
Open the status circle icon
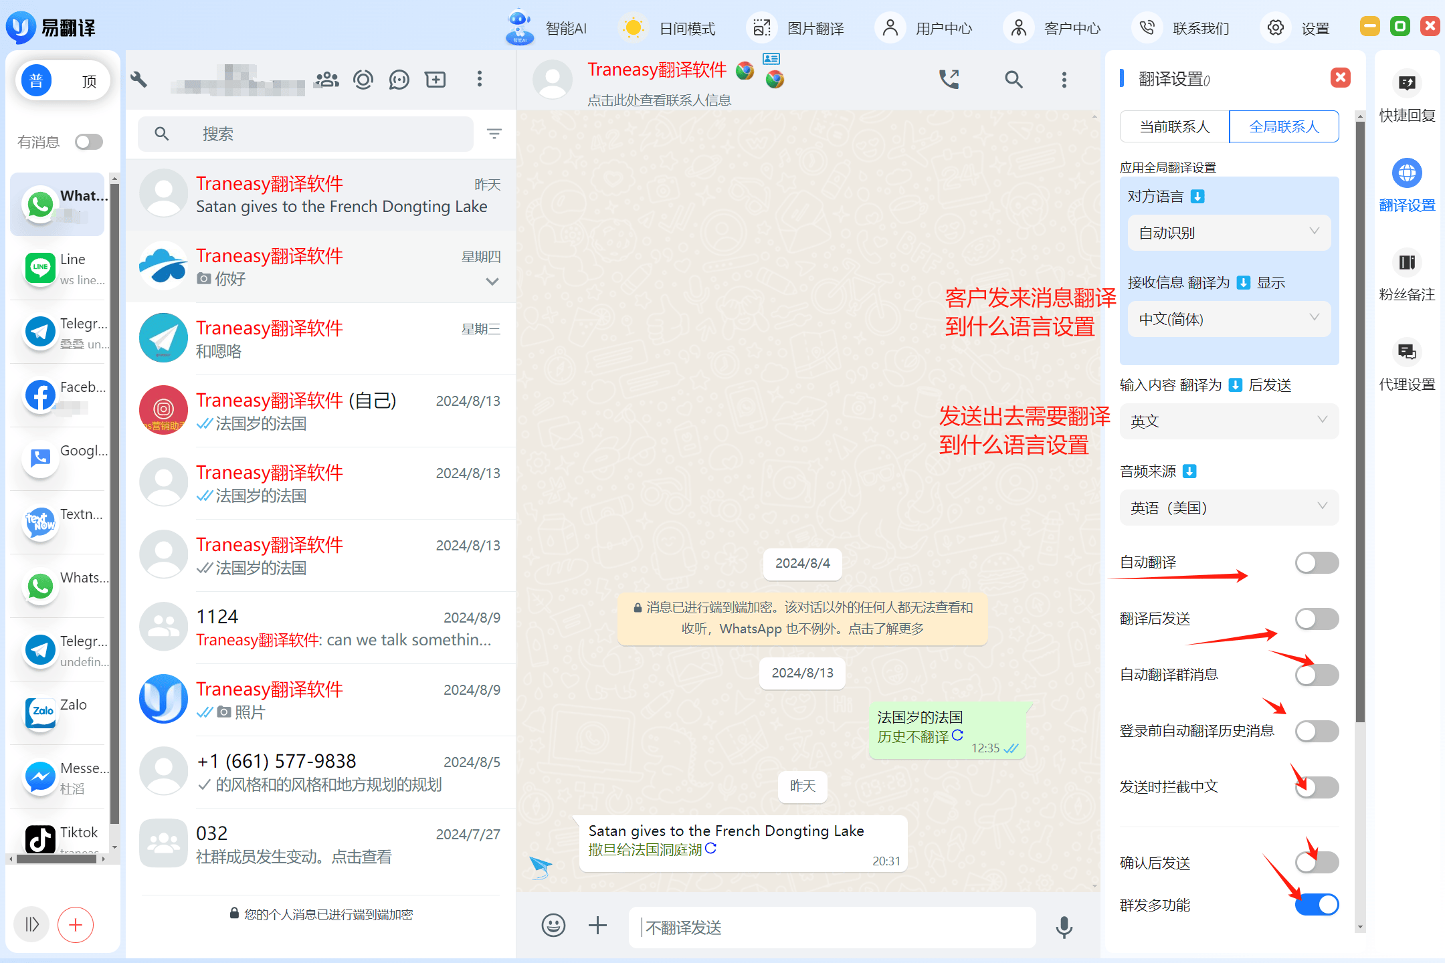click(363, 80)
